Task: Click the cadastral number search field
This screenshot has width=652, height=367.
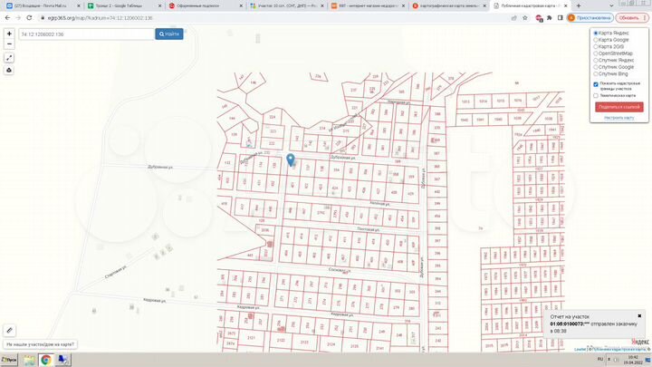Action: [86, 34]
